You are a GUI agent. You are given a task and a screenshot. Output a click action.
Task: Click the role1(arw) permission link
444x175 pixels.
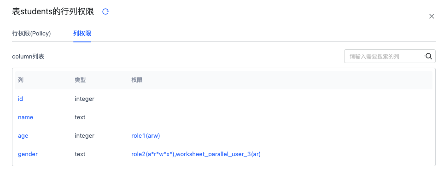(146, 136)
